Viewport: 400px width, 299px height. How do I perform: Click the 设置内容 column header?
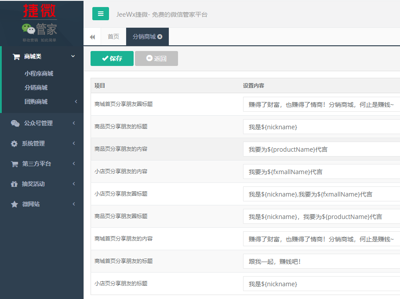[x=254, y=86]
